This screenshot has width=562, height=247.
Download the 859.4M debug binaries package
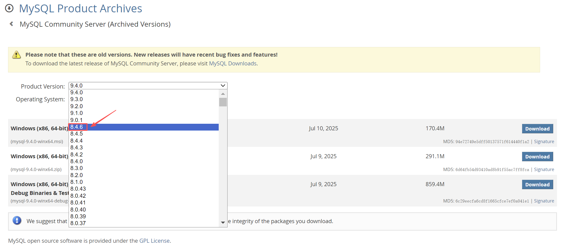[x=538, y=185]
